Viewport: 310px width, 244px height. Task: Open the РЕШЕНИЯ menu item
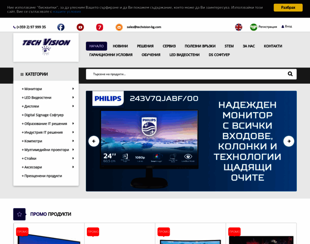(145, 46)
